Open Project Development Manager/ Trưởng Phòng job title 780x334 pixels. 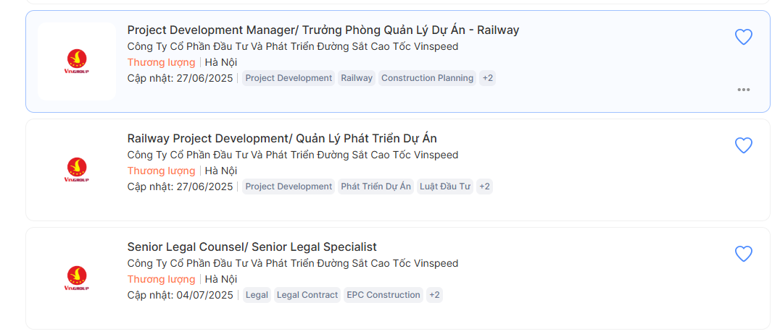(x=323, y=30)
